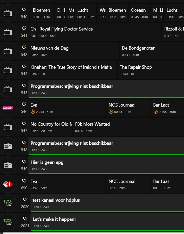184x234 pixels.
Task: Open the radio icon for channel 549
Action: pyautogui.click(x=8, y=165)
